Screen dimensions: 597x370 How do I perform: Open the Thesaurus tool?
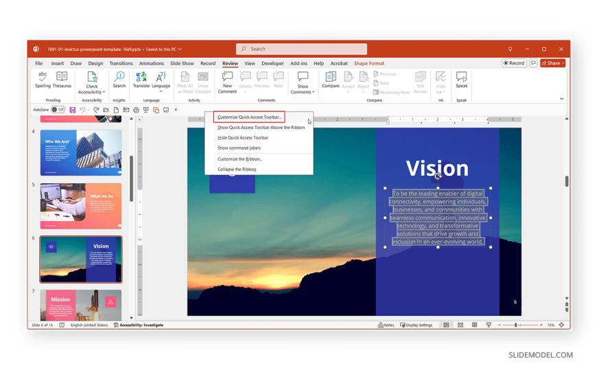[x=62, y=80]
